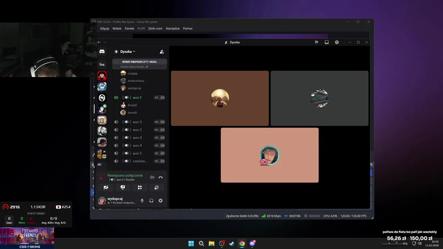The width and height of the screenshot is (443, 249).
Task: Toggle Discord microphone mute
Action: click(x=142, y=201)
